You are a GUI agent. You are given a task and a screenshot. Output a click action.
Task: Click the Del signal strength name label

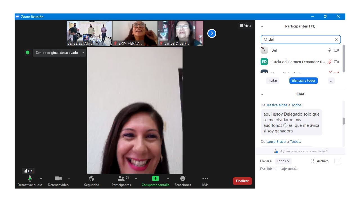pyautogui.click(x=28, y=171)
